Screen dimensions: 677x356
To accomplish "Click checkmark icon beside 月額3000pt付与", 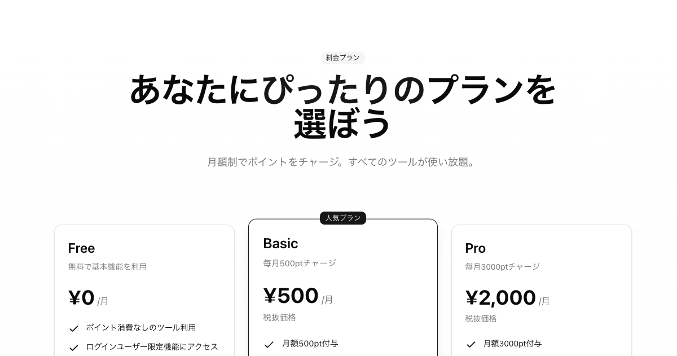I will 471,344.
